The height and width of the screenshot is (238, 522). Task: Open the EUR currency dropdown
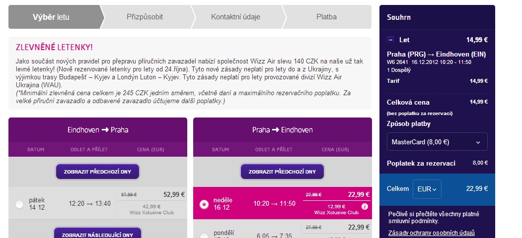(427, 189)
